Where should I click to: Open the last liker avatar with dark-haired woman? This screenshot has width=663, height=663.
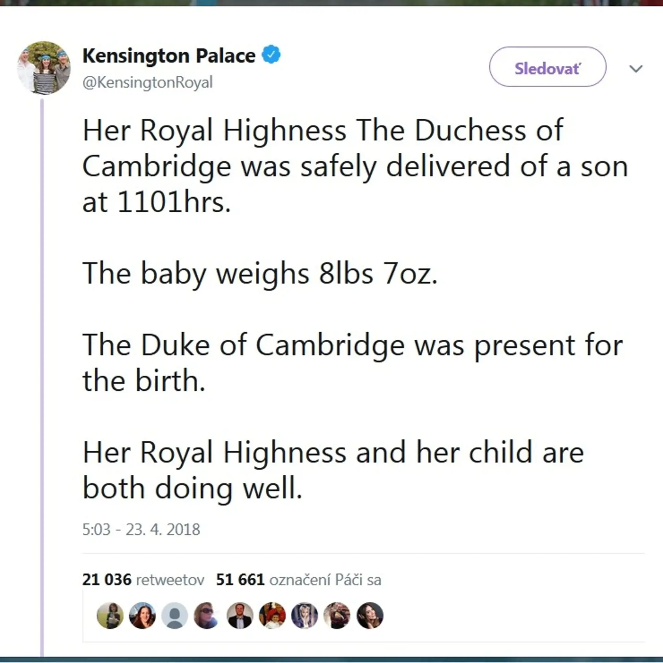(x=370, y=616)
